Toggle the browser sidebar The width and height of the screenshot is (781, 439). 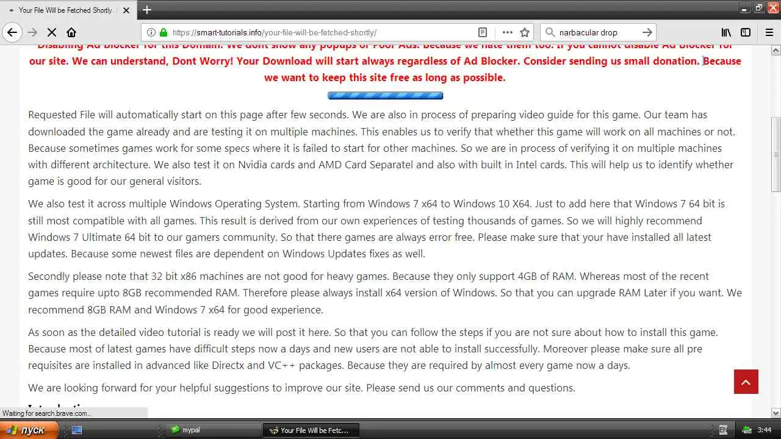[x=746, y=32]
